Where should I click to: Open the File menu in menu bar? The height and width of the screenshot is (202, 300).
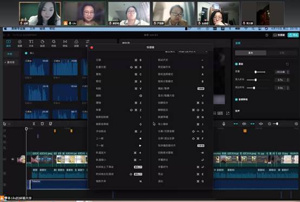pyautogui.click(x=32, y=29)
